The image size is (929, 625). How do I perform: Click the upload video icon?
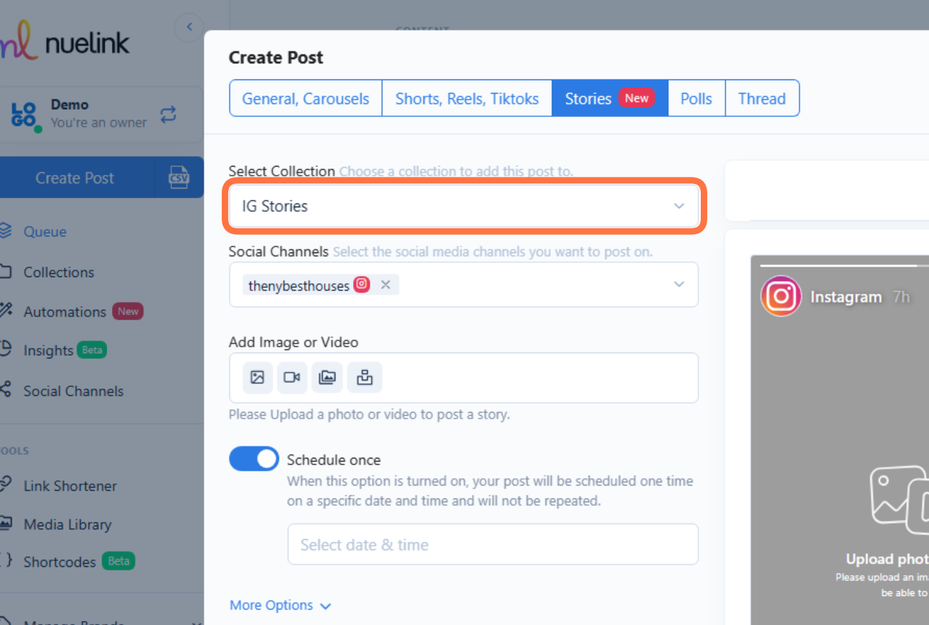coord(292,377)
